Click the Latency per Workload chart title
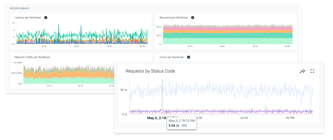 click(x=28, y=18)
